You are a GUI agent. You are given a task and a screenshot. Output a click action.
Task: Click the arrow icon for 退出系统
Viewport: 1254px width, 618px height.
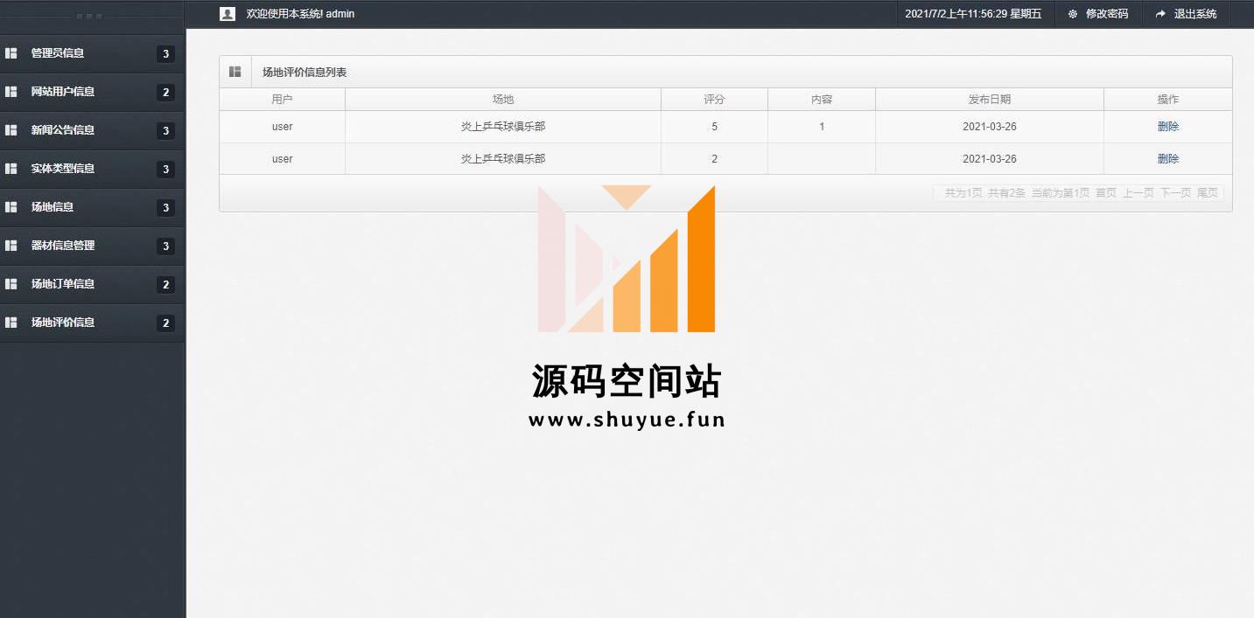[1160, 14]
